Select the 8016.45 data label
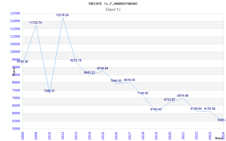The width and height of the screenshot is (226, 141). pos(129,80)
